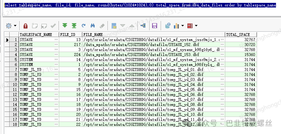
Task: Click ellipsis button in row 1 tablespace cell
Action: 56,40
